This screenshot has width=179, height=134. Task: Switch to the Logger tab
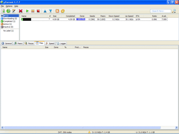coord(61,44)
